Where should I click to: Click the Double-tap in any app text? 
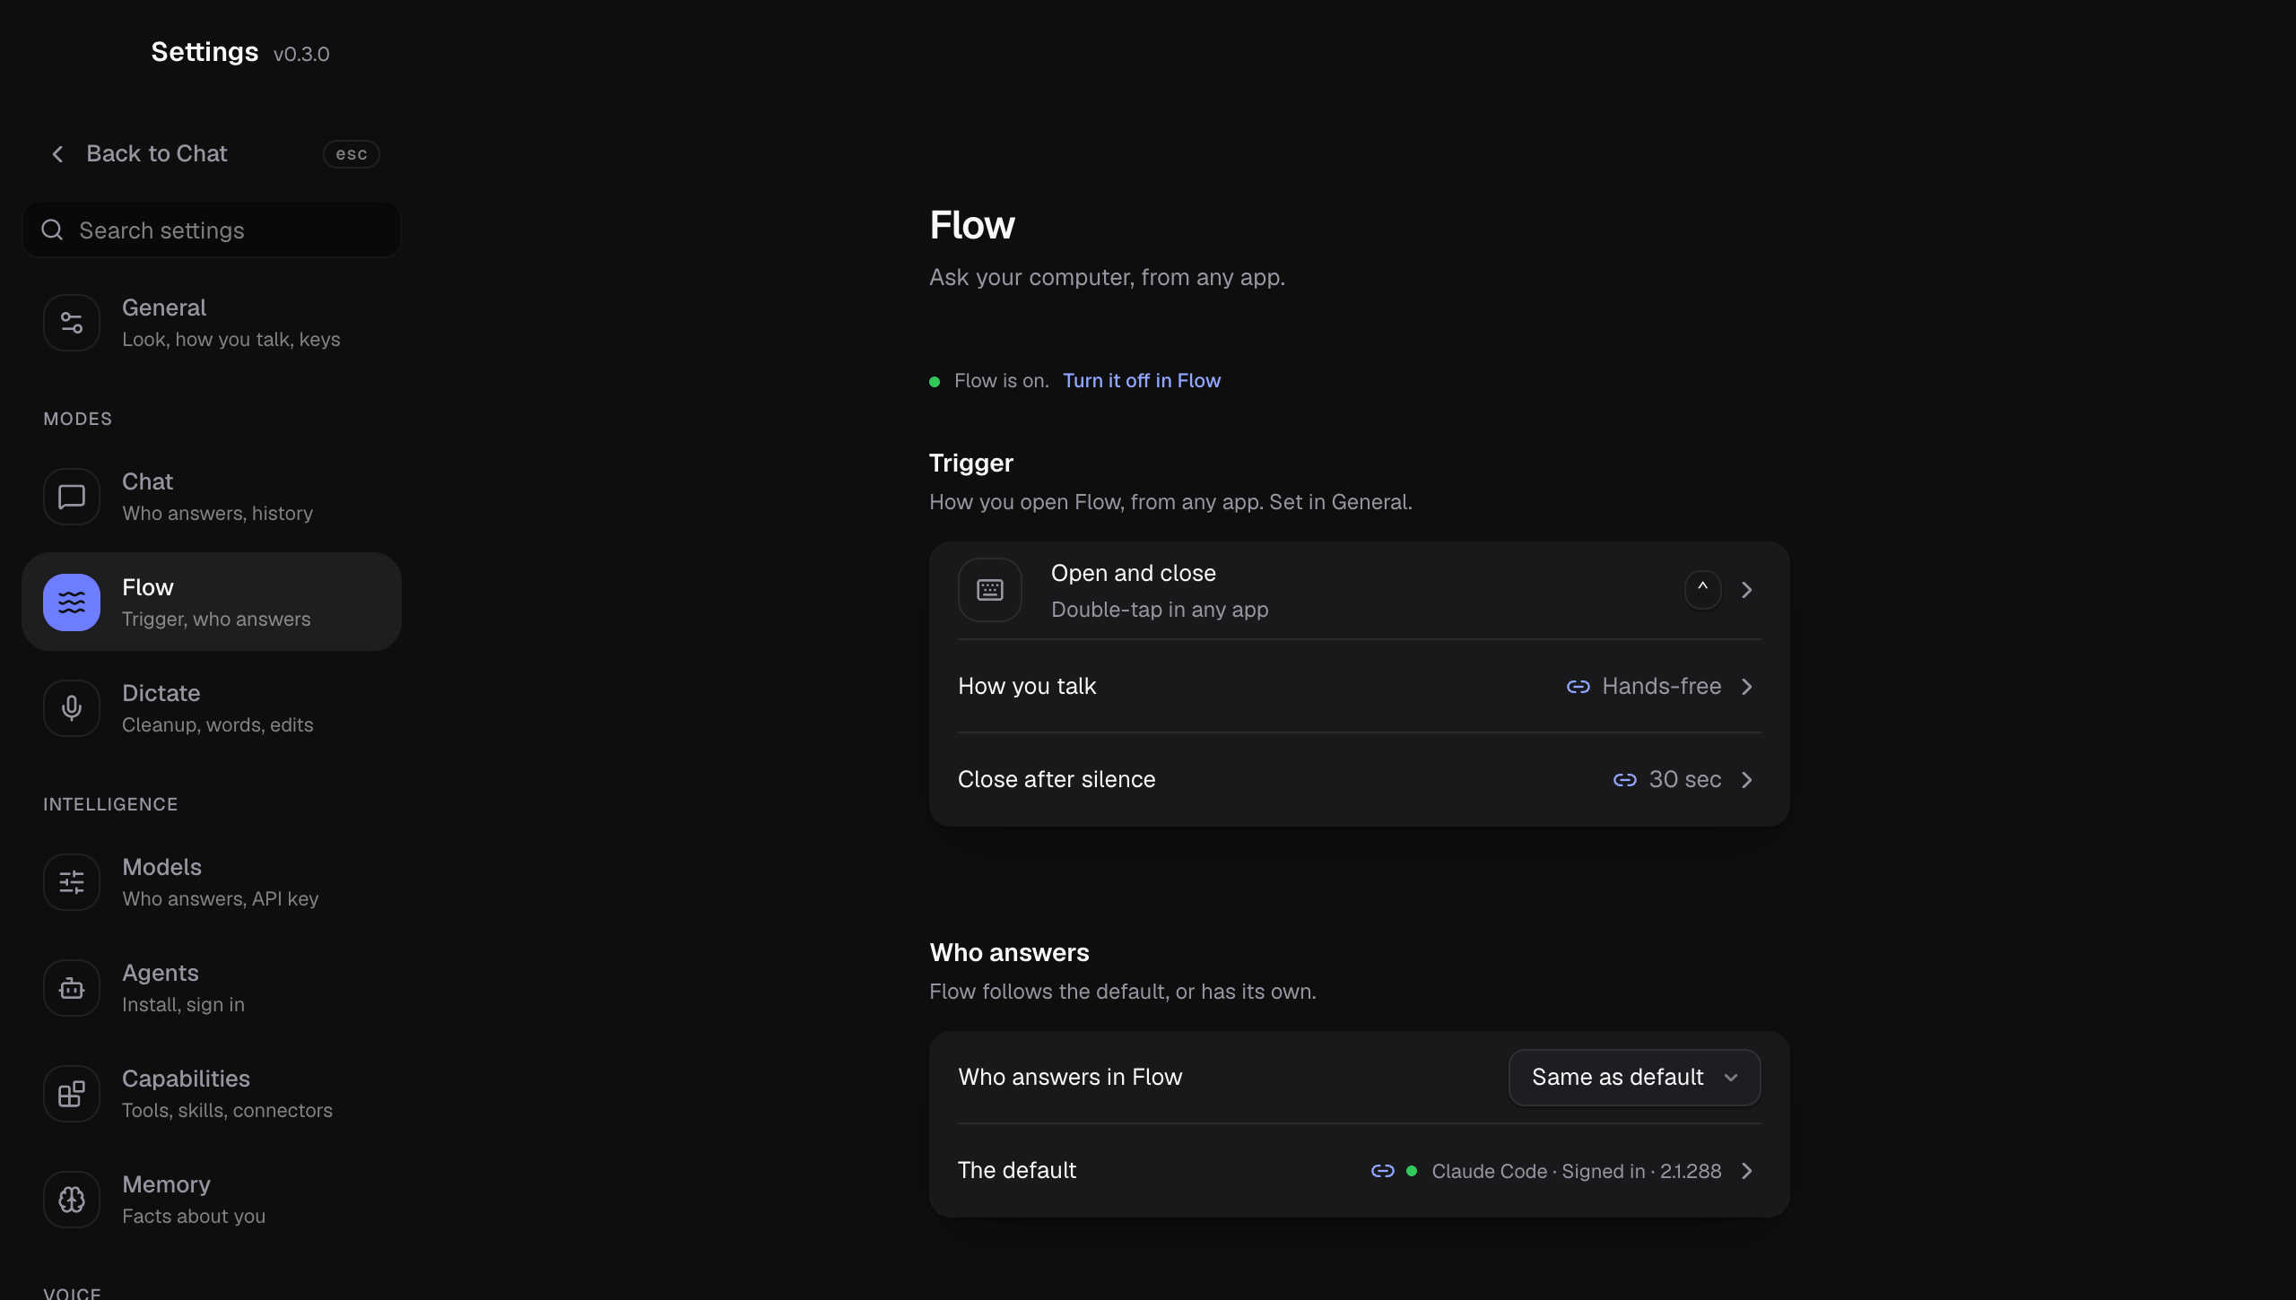click(x=1160, y=611)
